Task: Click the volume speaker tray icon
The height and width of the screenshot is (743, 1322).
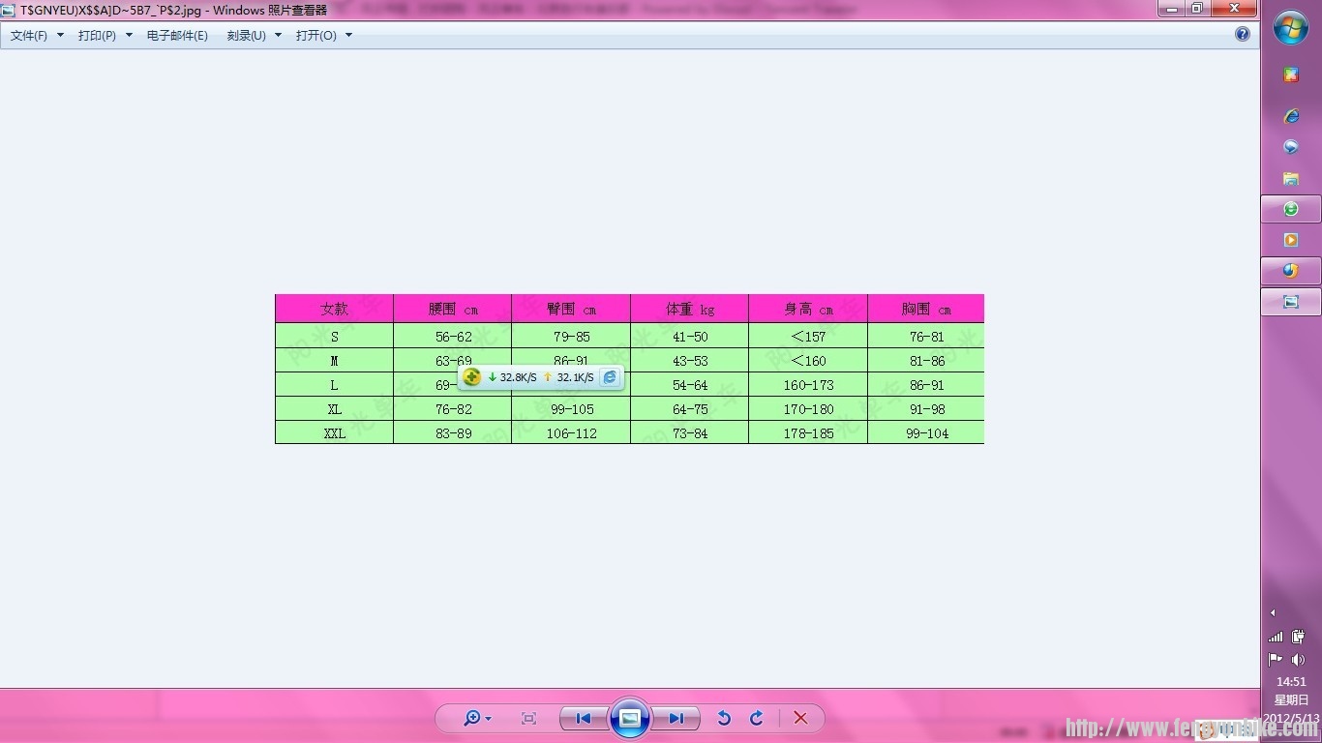Action: point(1298,660)
